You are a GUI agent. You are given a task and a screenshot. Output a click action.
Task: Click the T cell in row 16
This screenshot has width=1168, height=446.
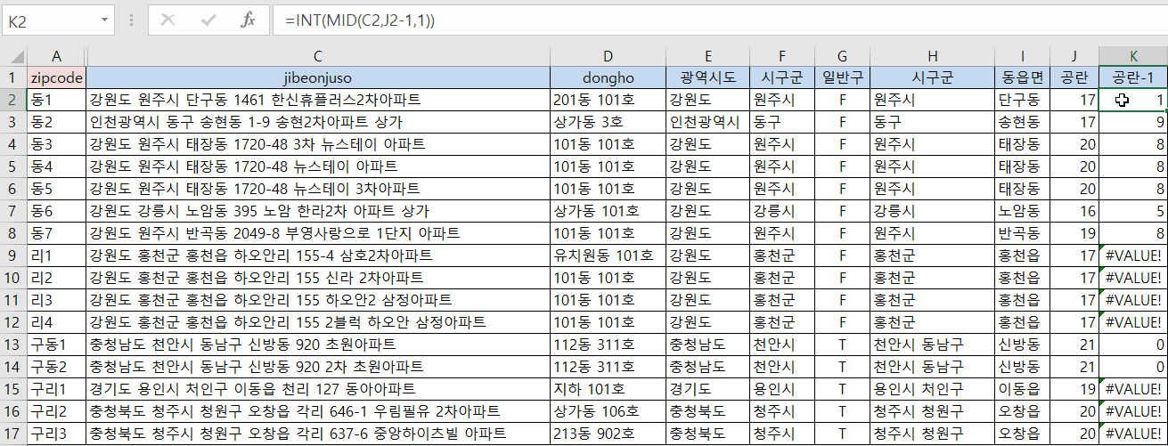(x=842, y=411)
